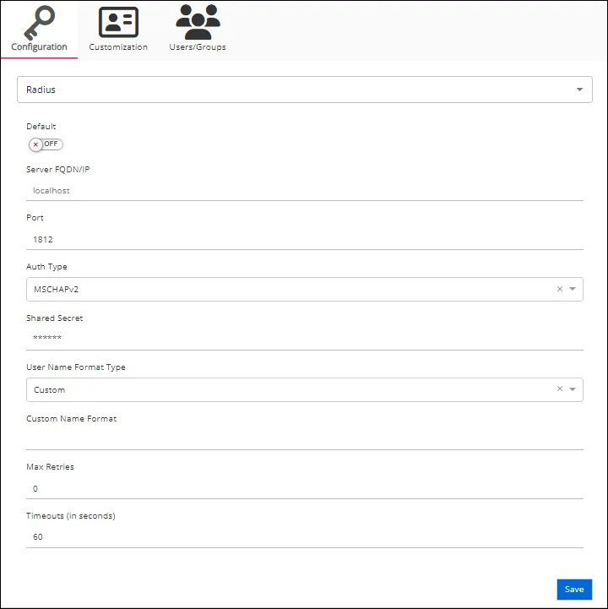Click the Shared Secret label
The height and width of the screenshot is (609, 608).
(55, 318)
